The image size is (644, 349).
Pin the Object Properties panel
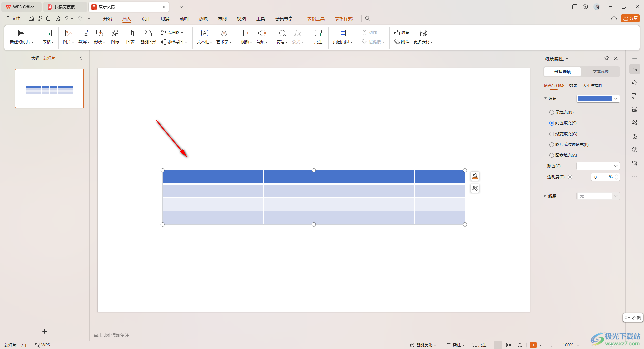tap(606, 58)
